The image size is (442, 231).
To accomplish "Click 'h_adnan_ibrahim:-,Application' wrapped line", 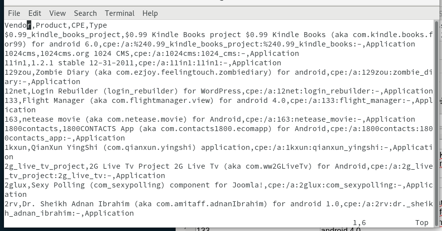I will (x=69, y=213).
